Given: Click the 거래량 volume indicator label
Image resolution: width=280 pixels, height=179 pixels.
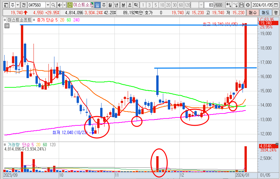Looking at the screenshot, I should tap(13, 145).
